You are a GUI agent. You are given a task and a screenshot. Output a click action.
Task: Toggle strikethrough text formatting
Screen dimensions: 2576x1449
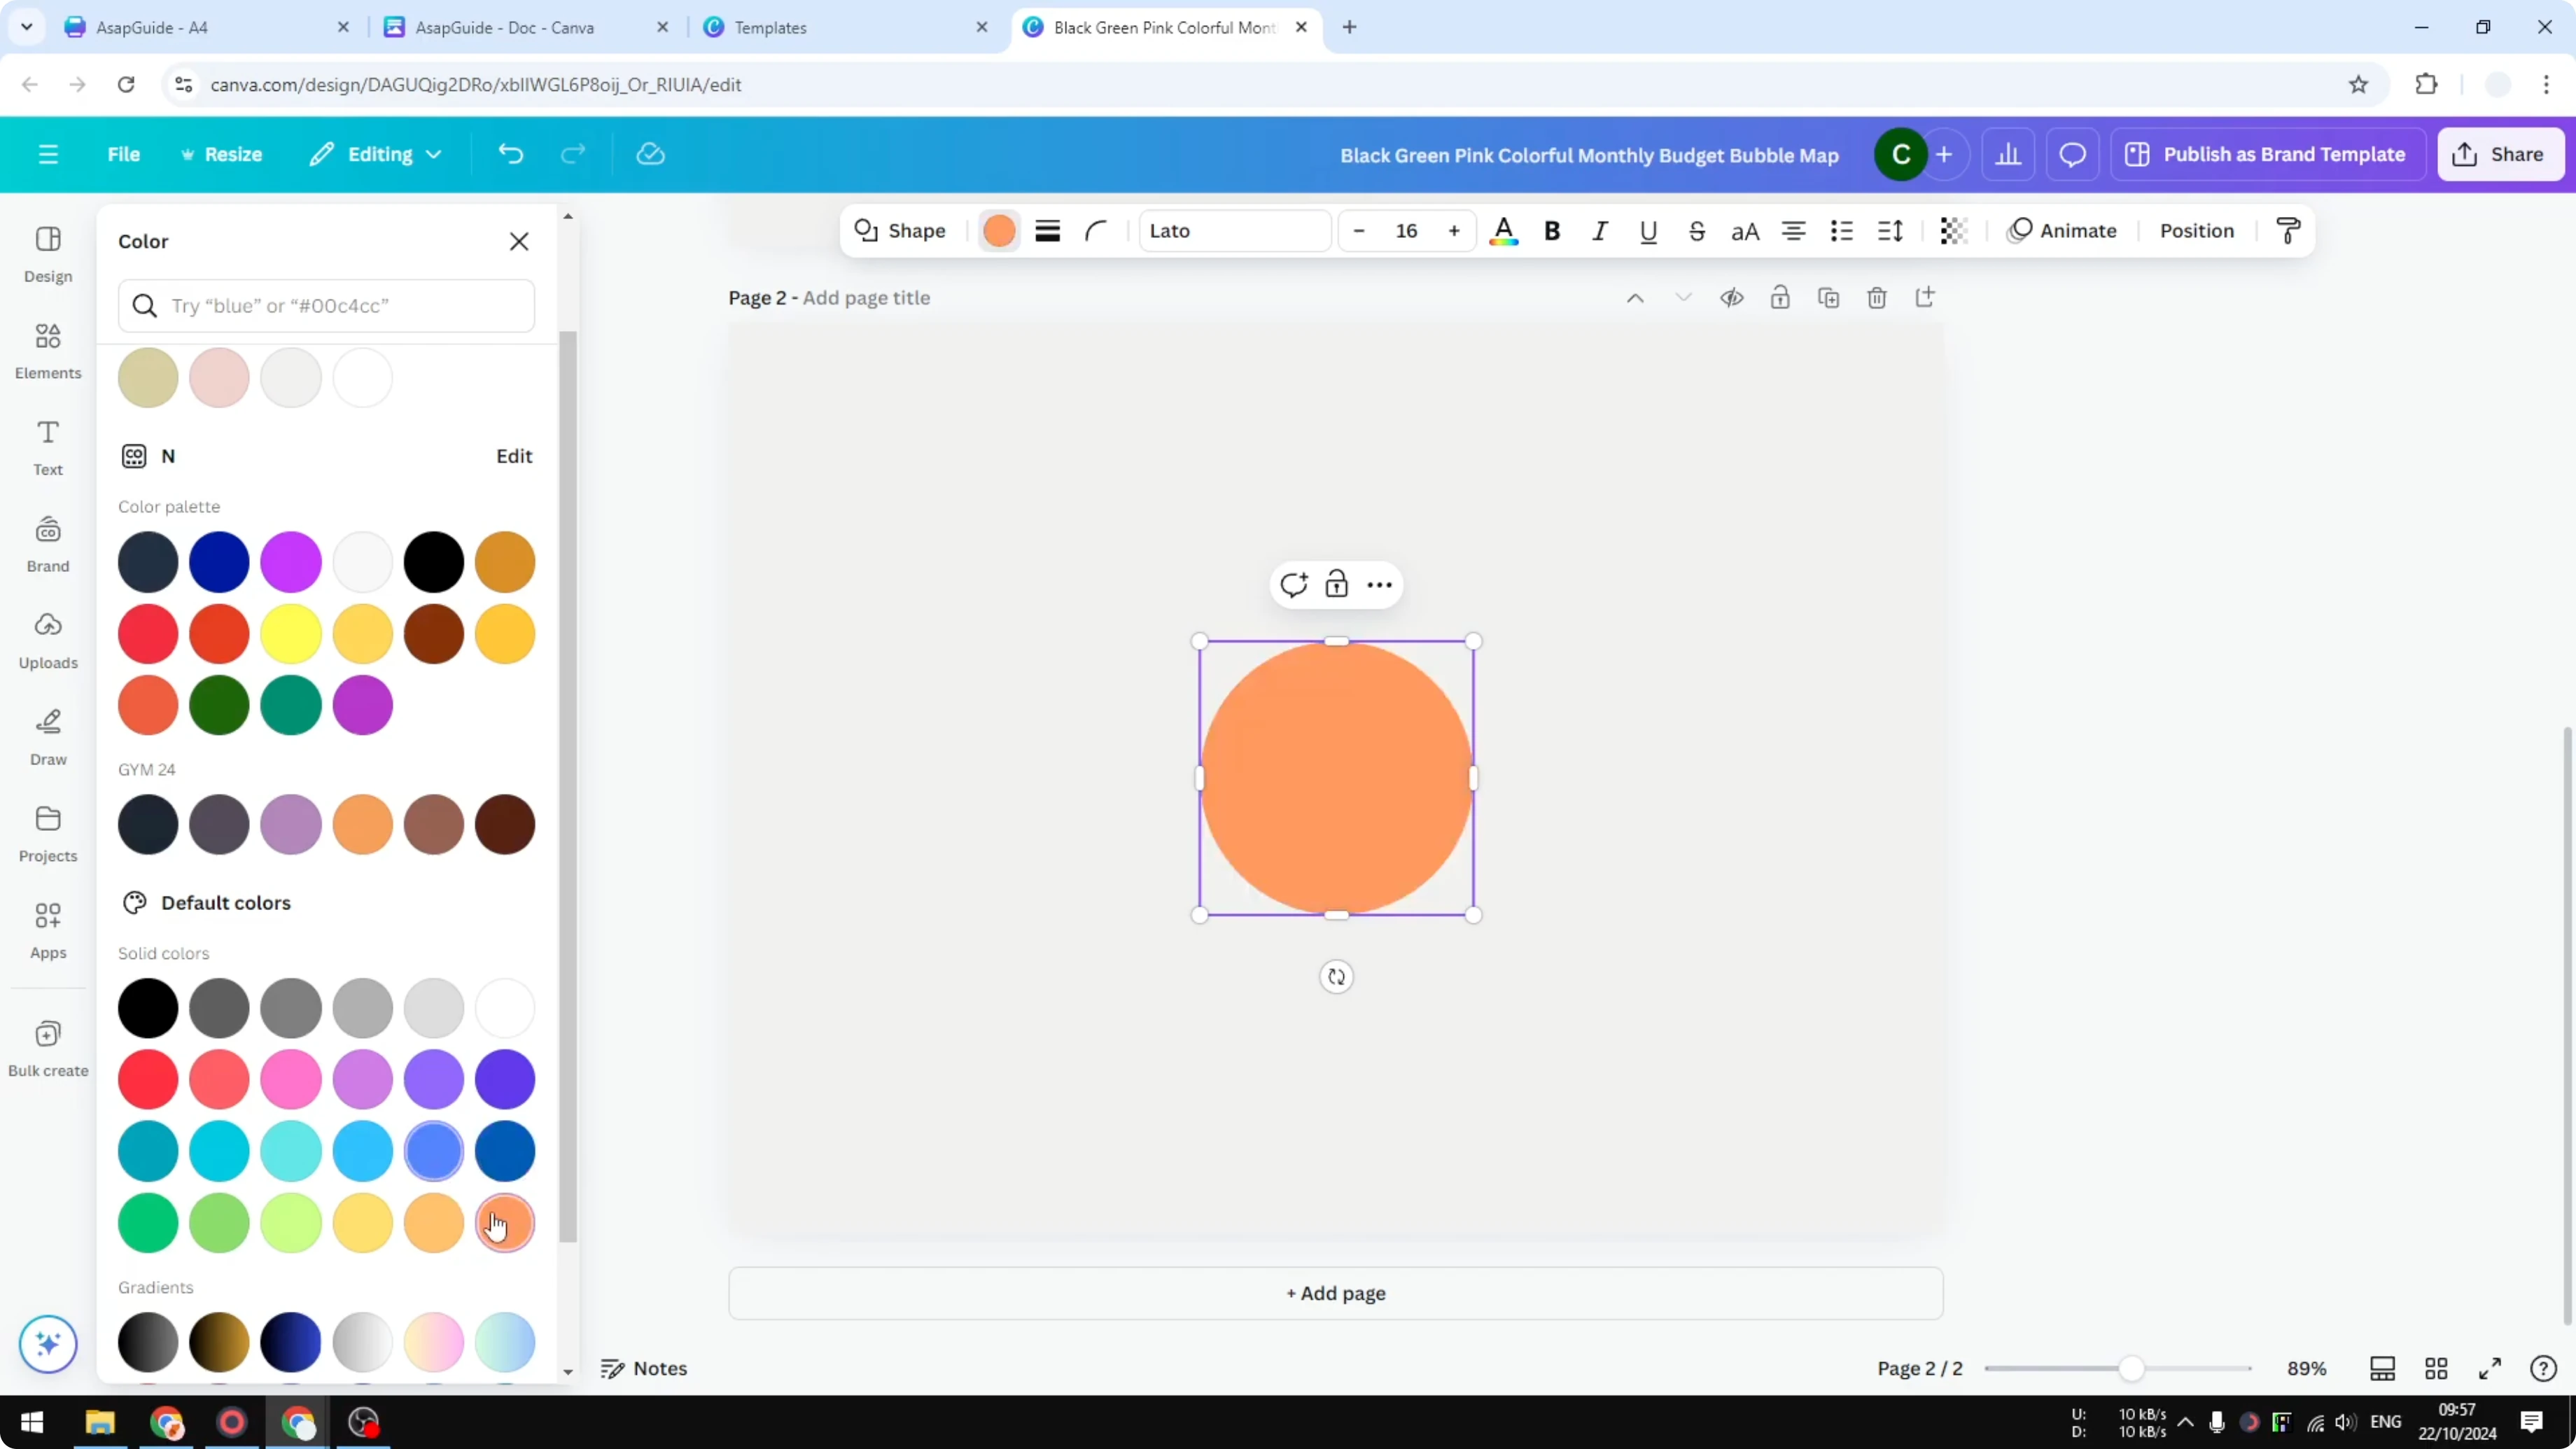coord(1696,230)
